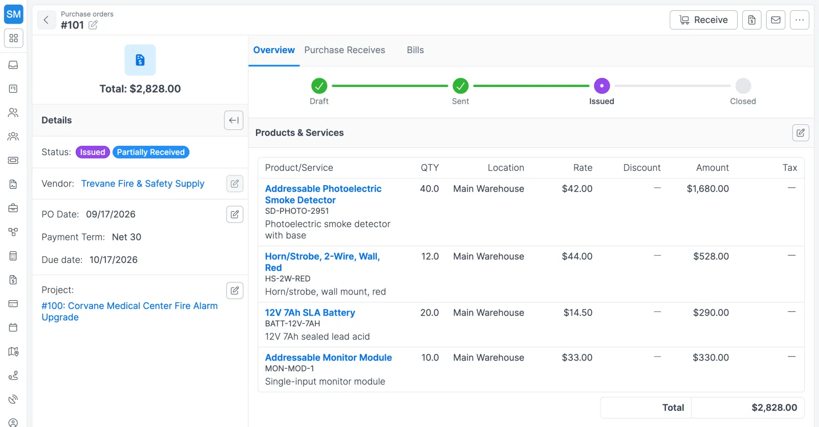Open the contacts person icon in sidebar
The height and width of the screenshot is (427, 819).
click(13, 113)
